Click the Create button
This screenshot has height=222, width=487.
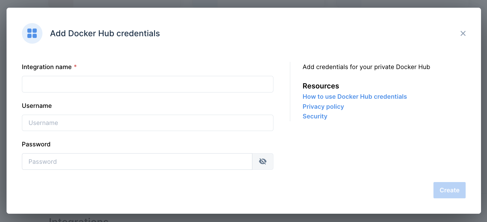point(449,190)
